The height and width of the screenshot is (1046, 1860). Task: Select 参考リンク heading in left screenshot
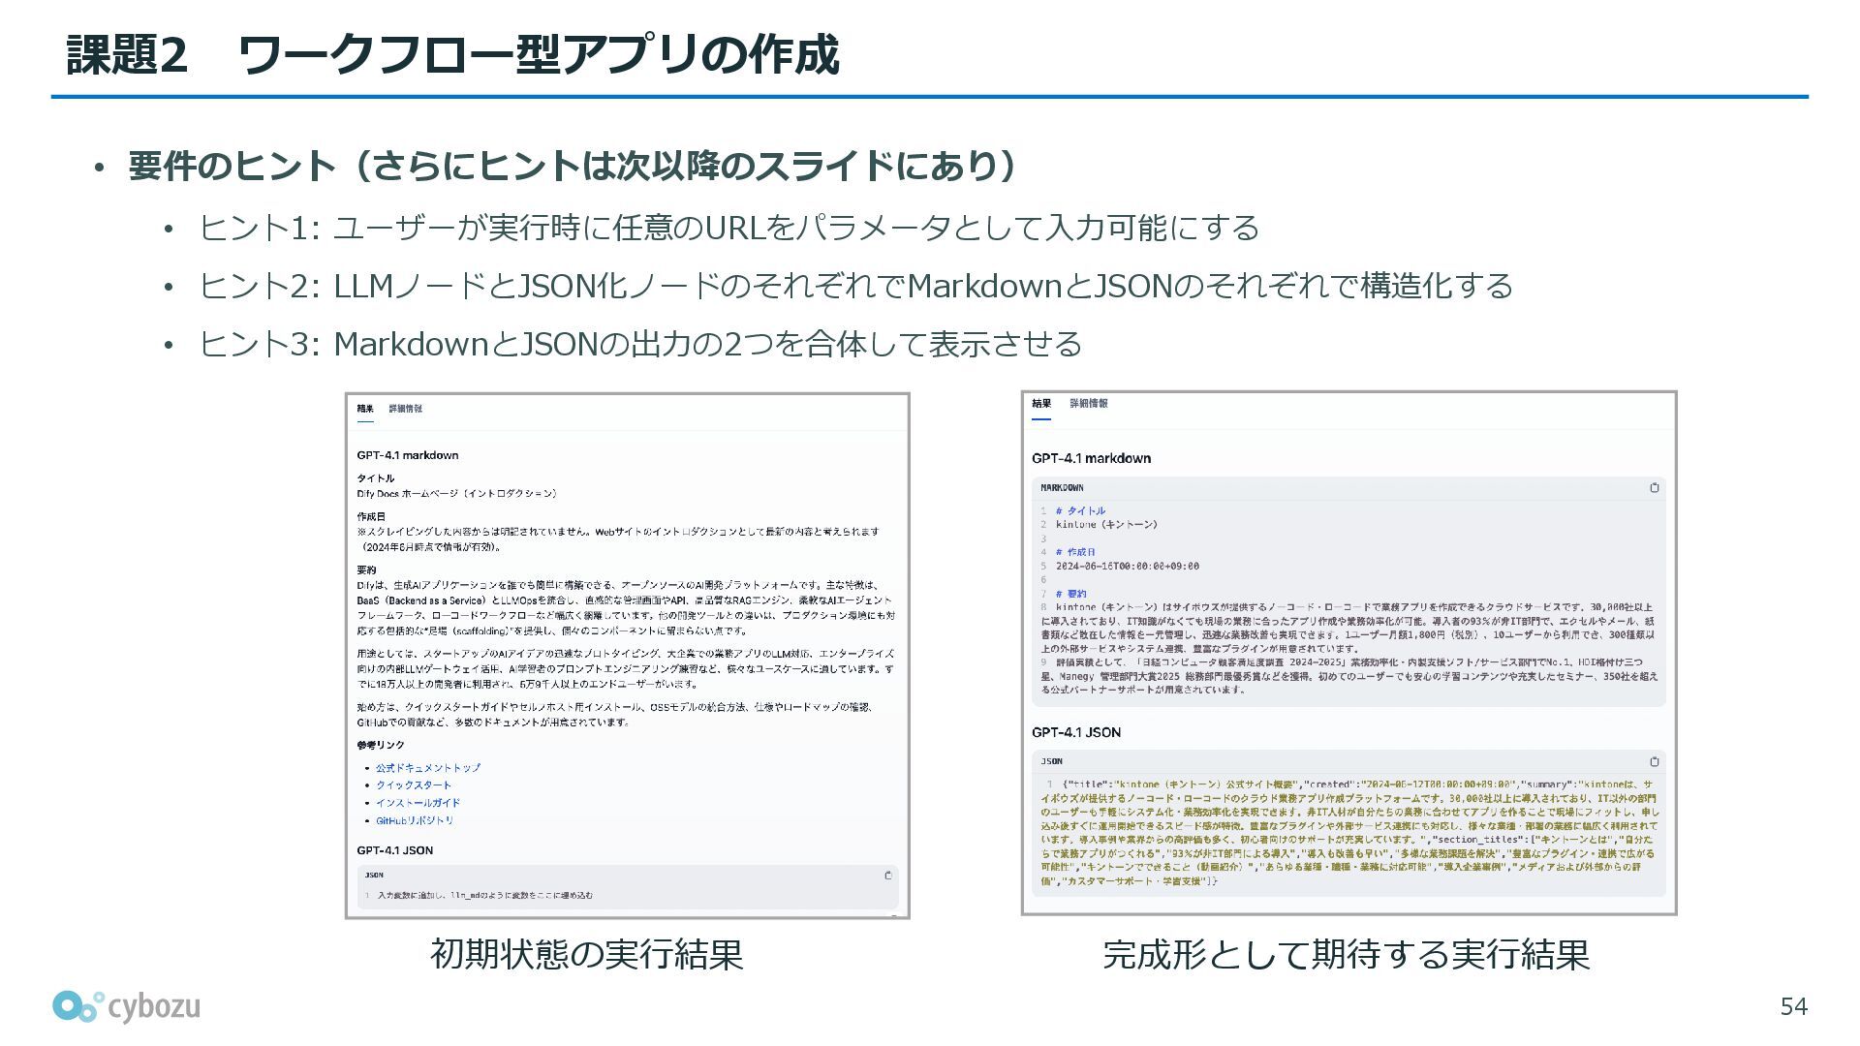point(381,746)
